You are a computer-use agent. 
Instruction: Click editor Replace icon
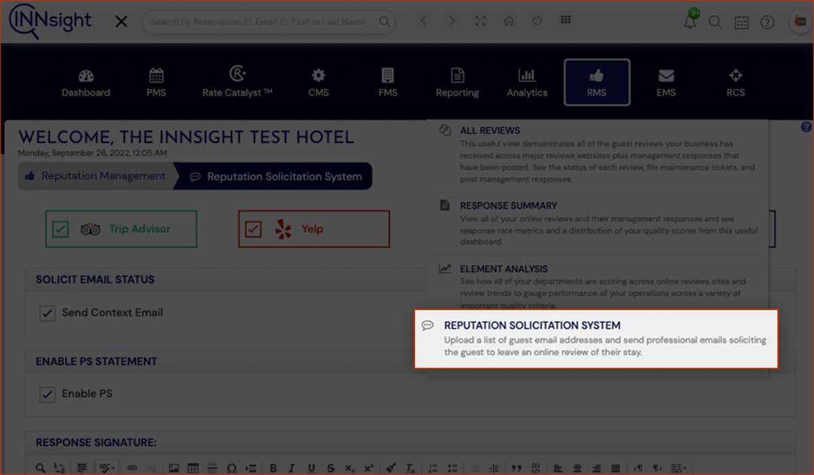(x=60, y=468)
